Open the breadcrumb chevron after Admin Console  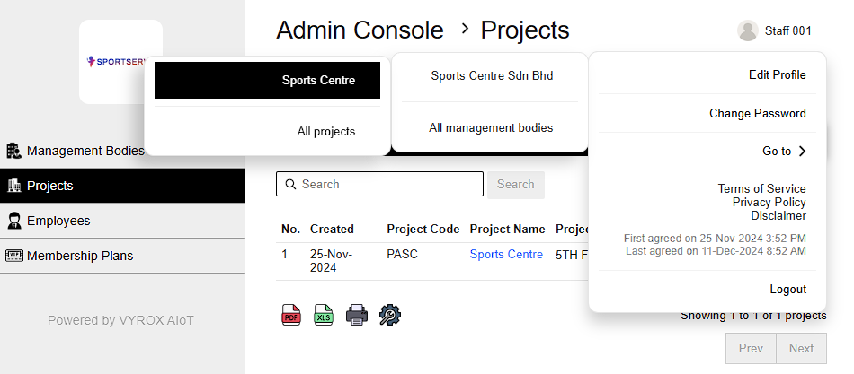point(464,30)
